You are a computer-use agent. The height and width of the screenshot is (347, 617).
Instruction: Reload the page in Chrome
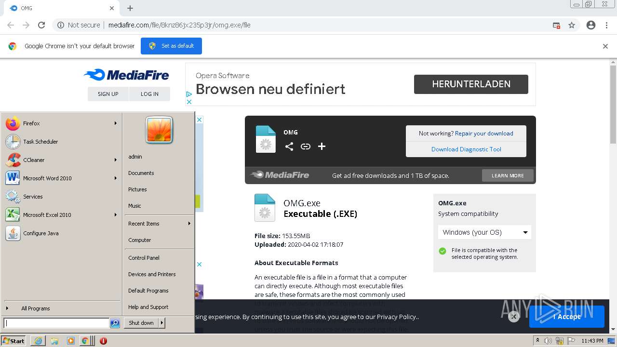(41, 25)
